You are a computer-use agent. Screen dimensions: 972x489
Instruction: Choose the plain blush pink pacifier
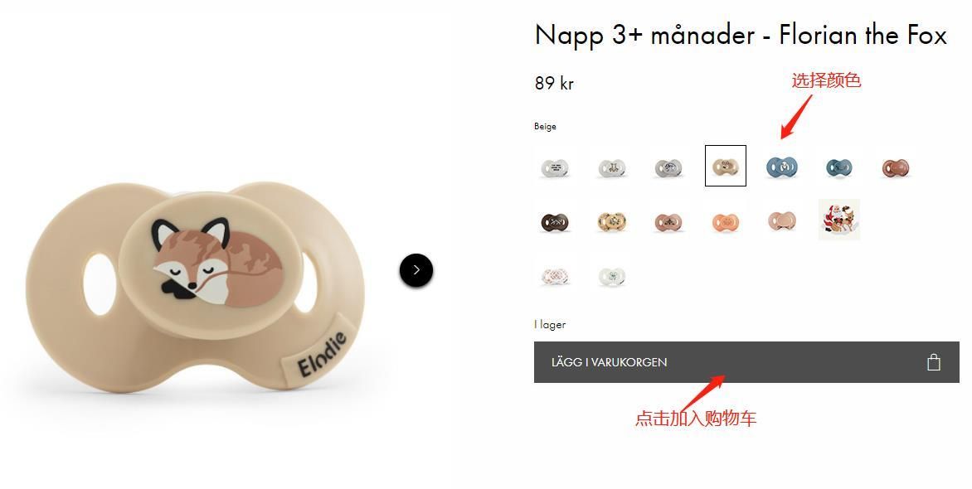point(782,220)
